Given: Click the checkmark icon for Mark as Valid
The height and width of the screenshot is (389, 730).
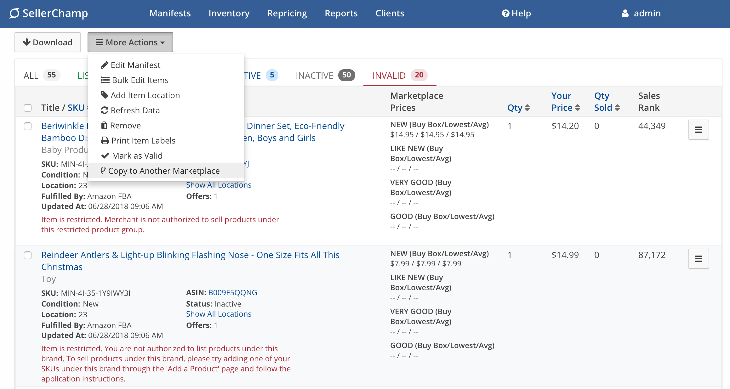Looking at the screenshot, I should click(105, 156).
